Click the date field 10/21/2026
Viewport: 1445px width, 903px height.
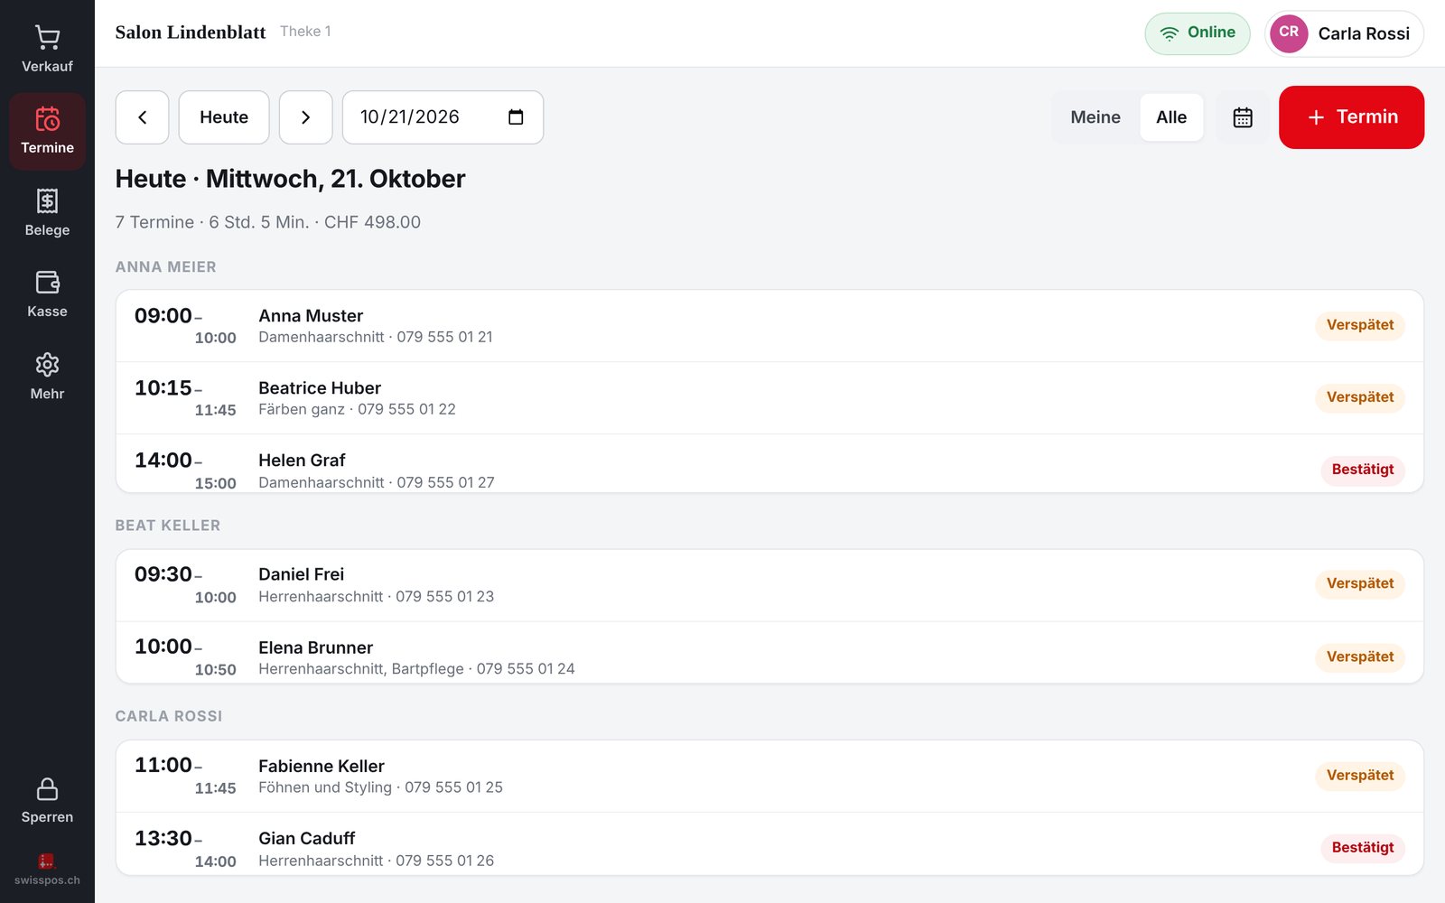coord(443,117)
